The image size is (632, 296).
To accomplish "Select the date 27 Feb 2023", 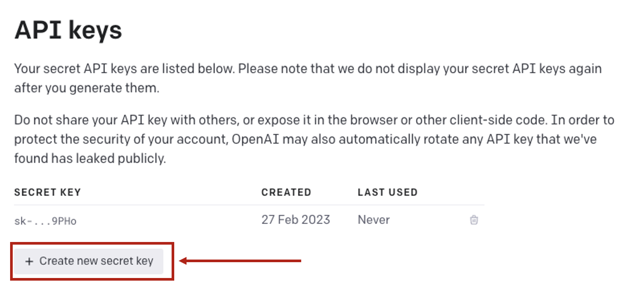I will (295, 220).
